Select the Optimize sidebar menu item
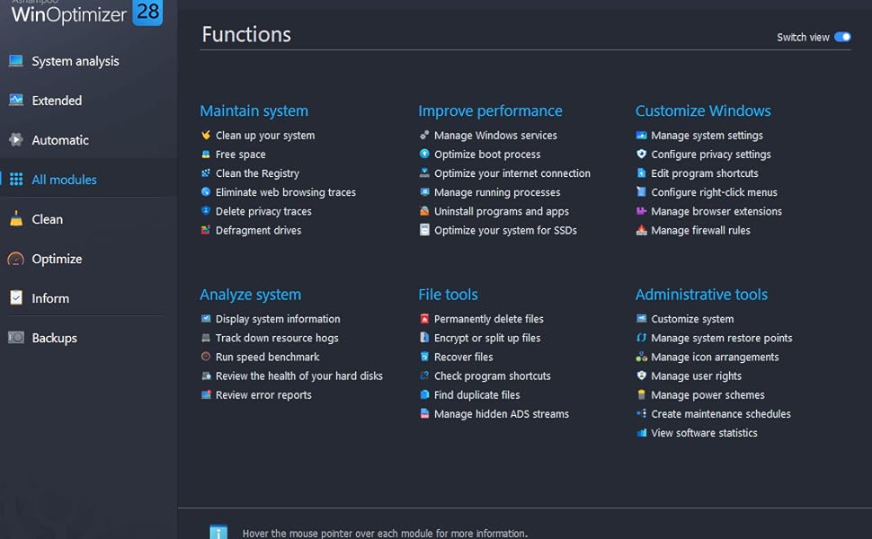This screenshot has height=539, width=872. 57,259
